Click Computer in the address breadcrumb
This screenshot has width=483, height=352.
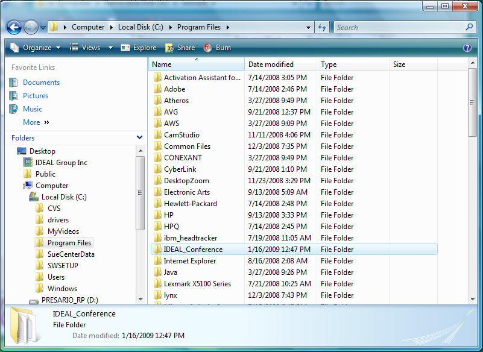tap(88, 27)
